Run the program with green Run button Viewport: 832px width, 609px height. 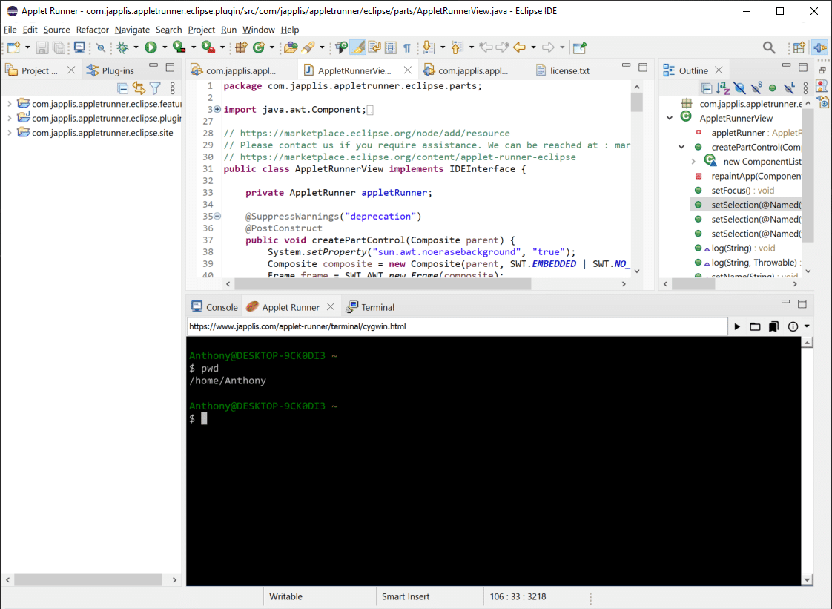click(151, 47)
